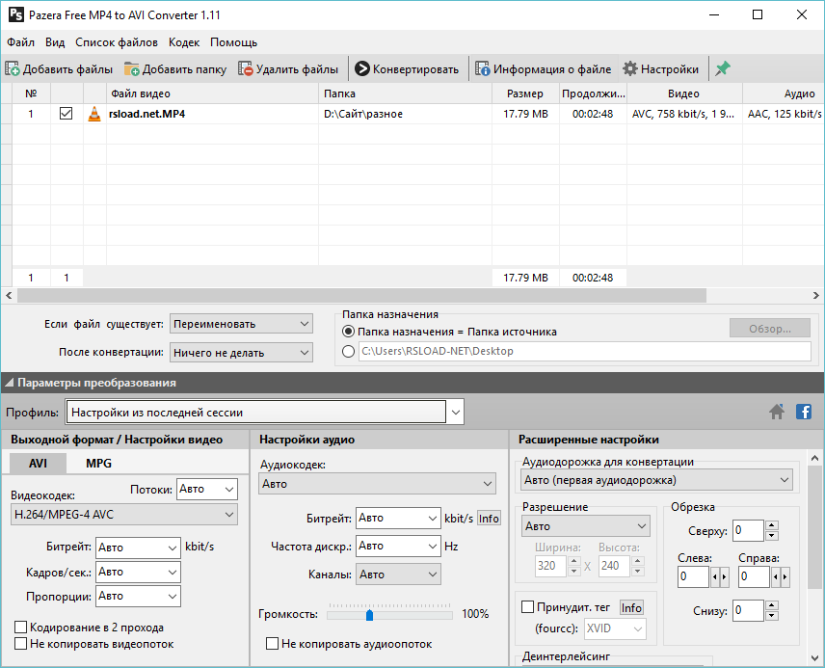The height and width of the screenshot is (668, 825).
Task: Click the Добавить папку folder icon
Action: click(132, 69)
